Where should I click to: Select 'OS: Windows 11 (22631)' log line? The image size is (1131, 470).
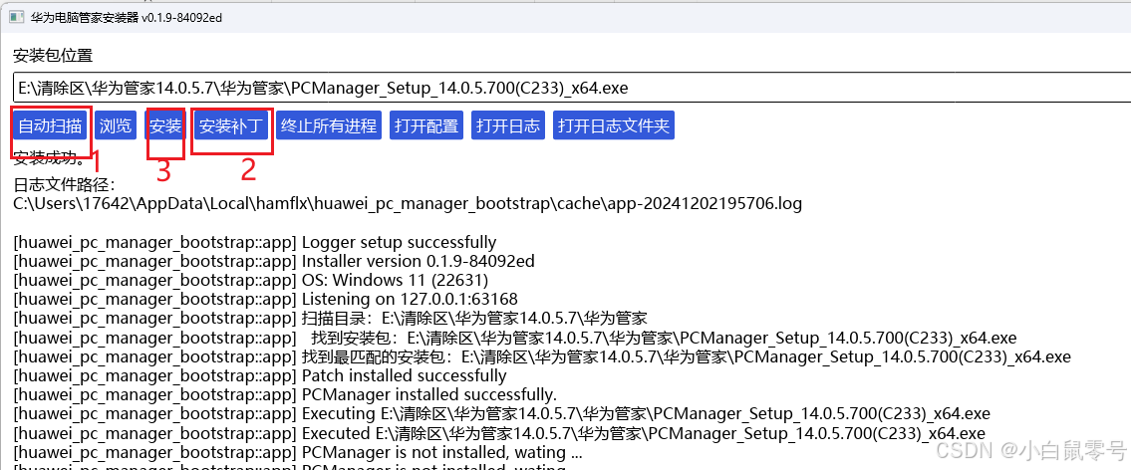[x=251, y=280]
